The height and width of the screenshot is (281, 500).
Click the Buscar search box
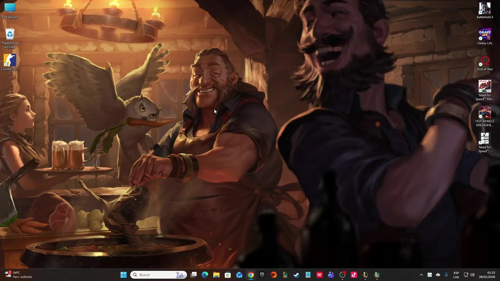[x=158, y=275]
